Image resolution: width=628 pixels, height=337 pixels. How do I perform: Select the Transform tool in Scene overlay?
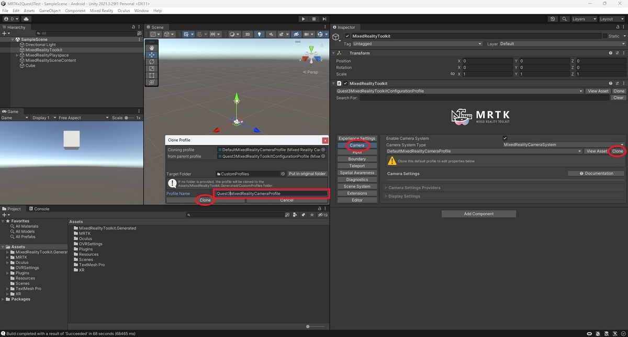pyautogui.click(x=152, y=82)
